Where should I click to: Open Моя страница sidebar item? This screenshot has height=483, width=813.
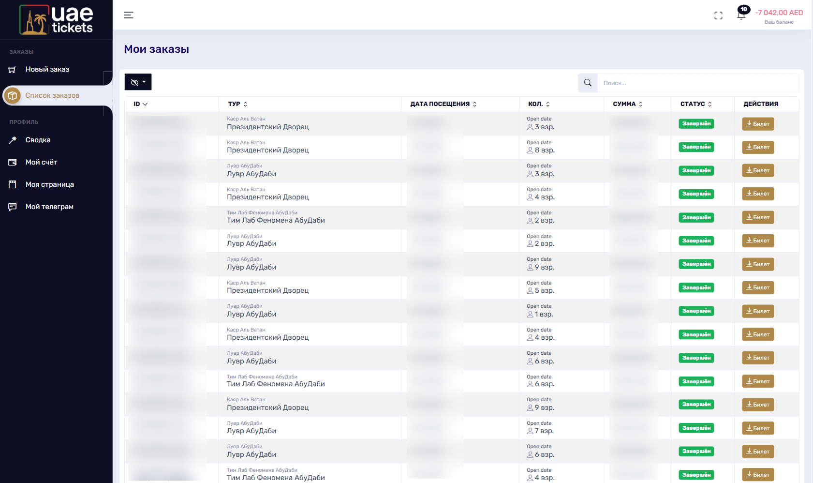(x=49, y=185)
